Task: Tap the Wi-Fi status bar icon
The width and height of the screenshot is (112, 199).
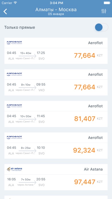Action: [x=15, y=3]
